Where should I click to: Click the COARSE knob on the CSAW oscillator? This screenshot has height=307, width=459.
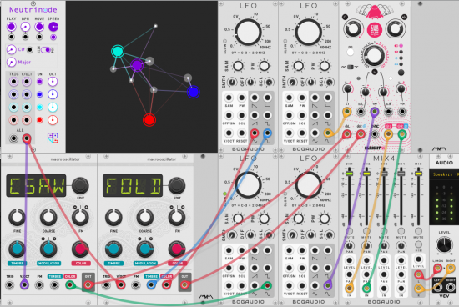click(48, 218)
